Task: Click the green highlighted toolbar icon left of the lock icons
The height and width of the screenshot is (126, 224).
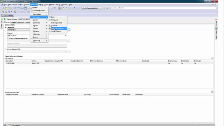Action: (x=59, y=8)
